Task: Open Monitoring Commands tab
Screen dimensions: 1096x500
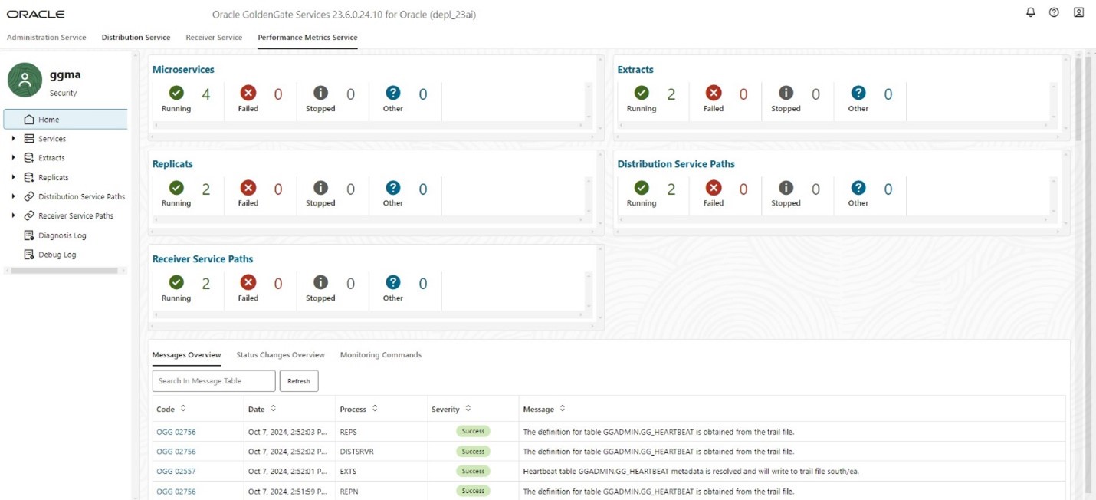Action: click(x=381, y=355)
